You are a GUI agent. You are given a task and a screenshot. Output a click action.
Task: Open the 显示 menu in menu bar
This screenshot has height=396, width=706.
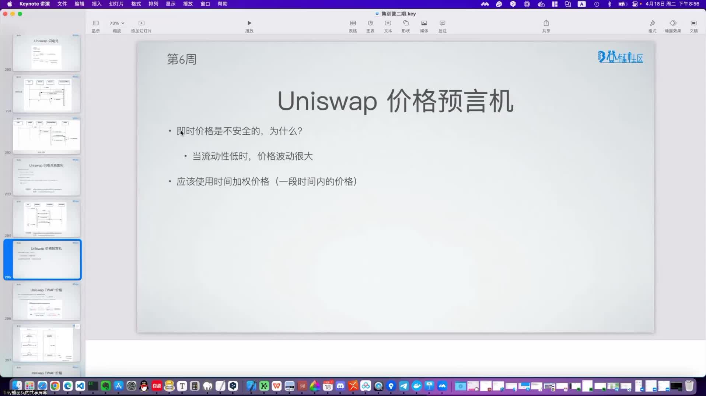click(171, 4)
